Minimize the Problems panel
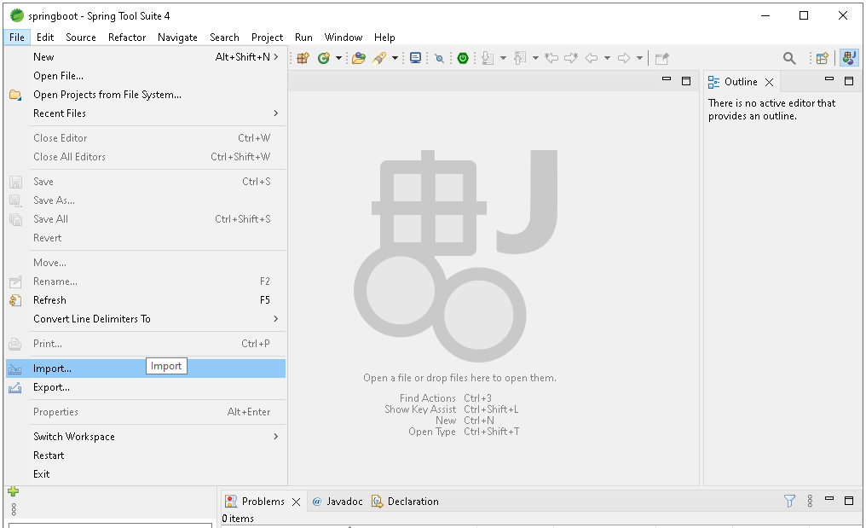Screen dimensions: 866x528 coord(829,499)
